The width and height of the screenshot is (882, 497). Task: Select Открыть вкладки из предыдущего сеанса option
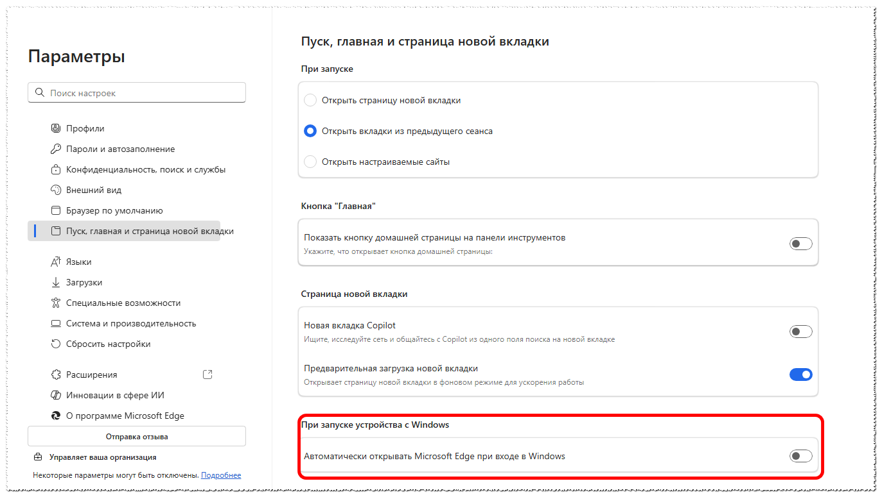[x=310, y=131]
